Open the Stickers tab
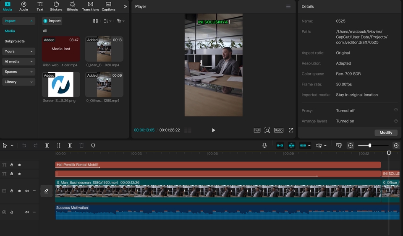The height and width of the screenshot is (236, 403). (56, 6)
